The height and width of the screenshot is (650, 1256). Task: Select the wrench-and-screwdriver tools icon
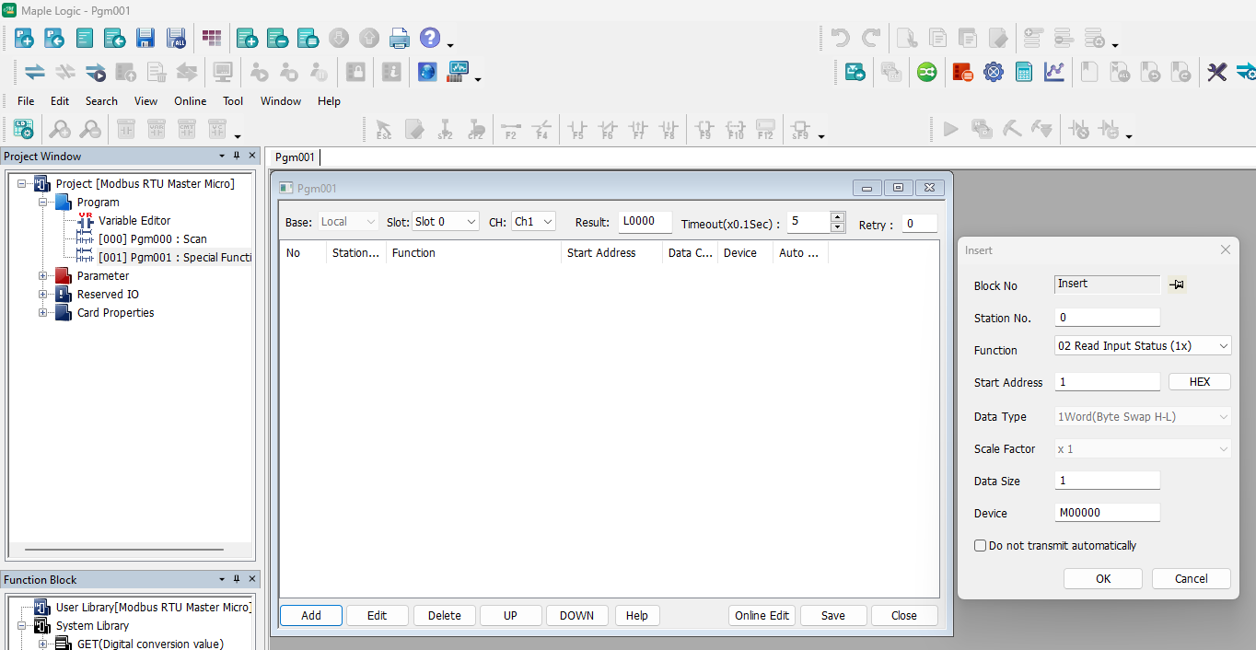1218,71
